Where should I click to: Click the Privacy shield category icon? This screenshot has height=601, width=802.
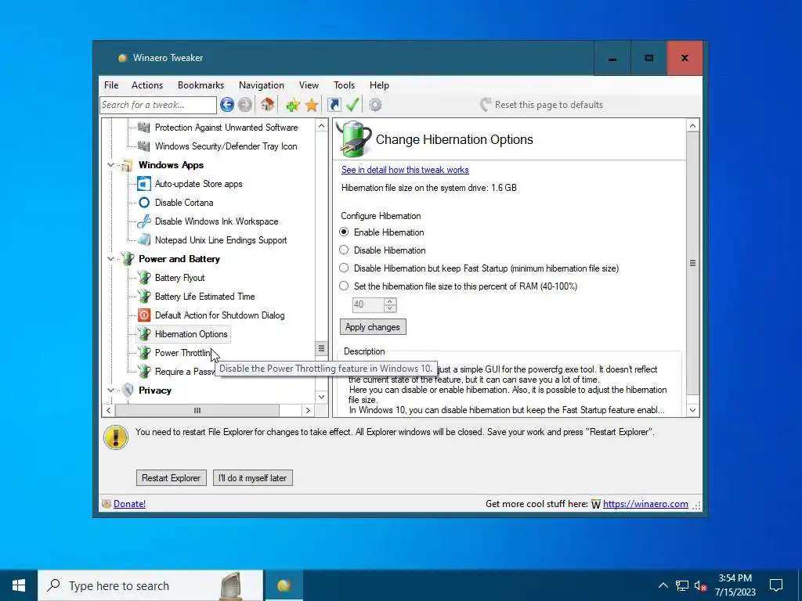128,390
